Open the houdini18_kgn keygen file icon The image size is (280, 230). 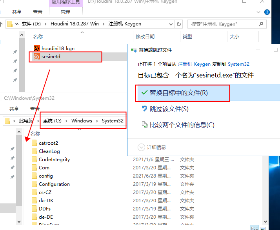[36, 48]
